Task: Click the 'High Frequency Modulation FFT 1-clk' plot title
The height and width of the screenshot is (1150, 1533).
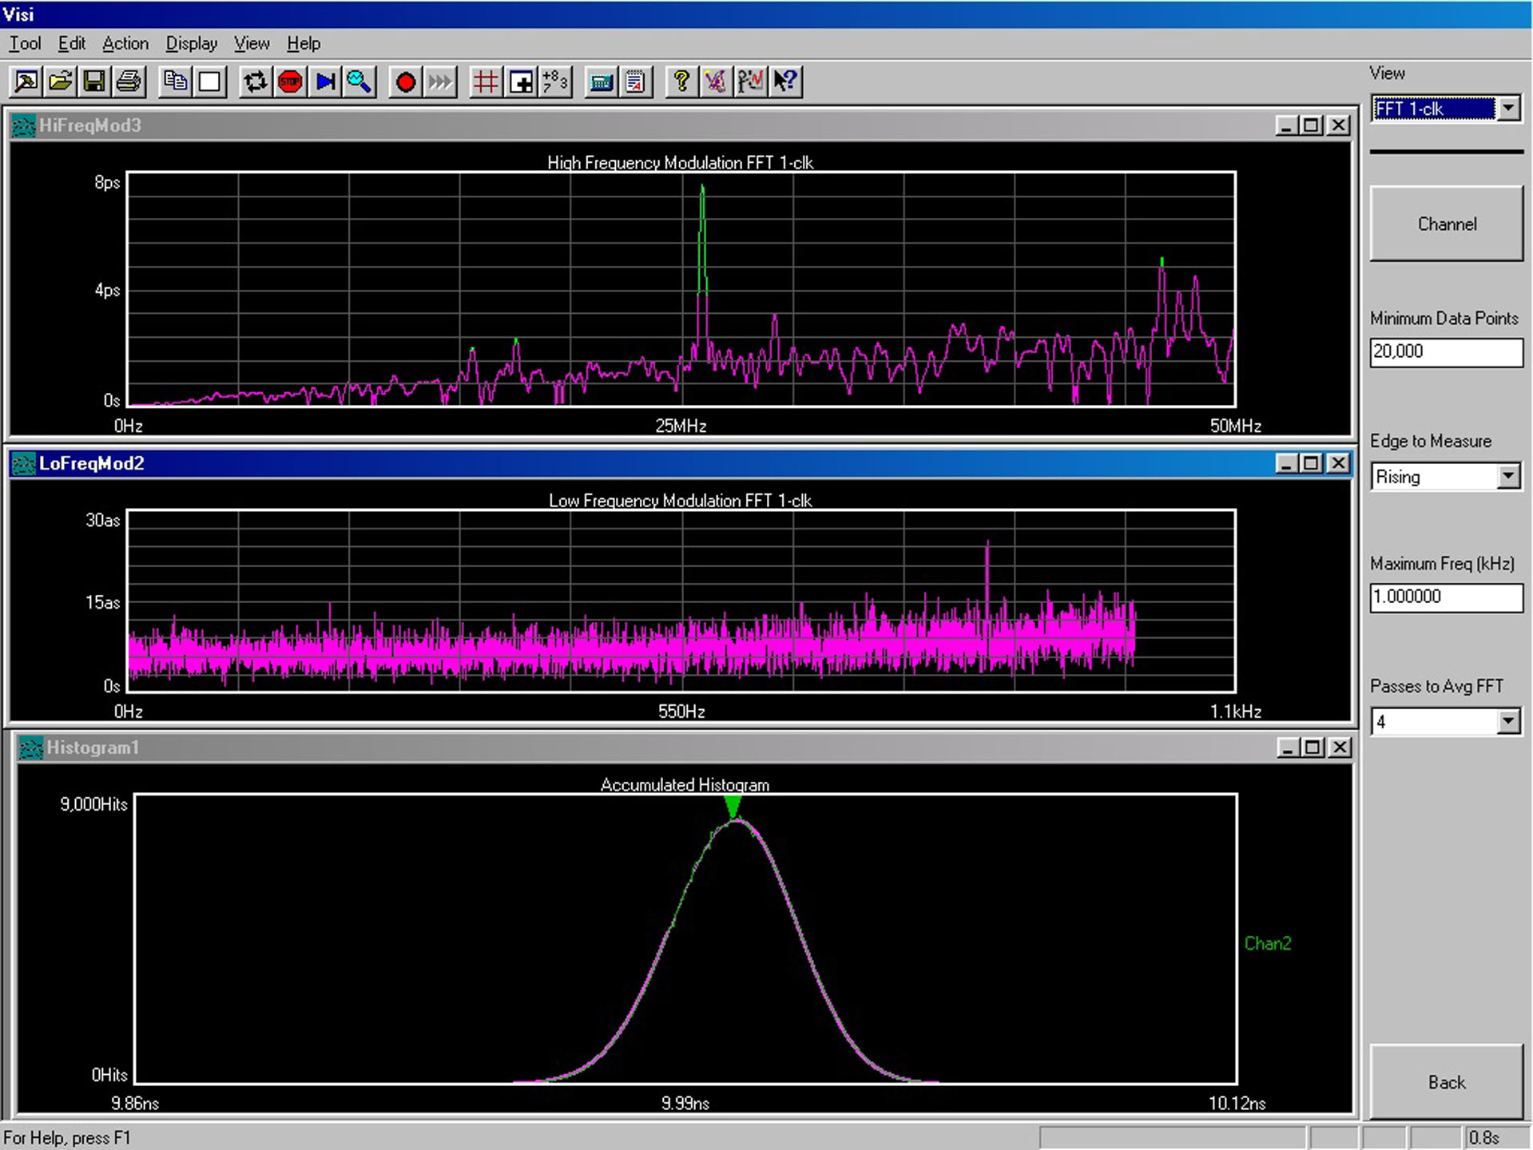Action: click(x=680, y=163)
